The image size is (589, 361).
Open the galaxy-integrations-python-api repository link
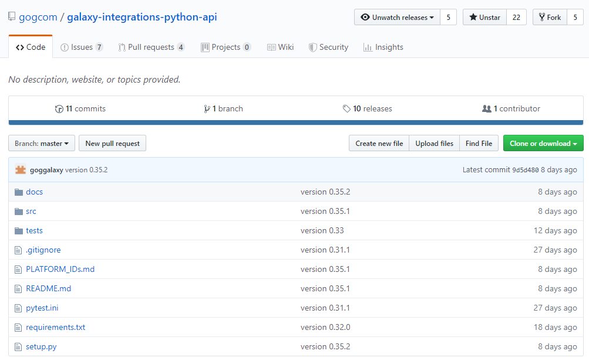click(142, 17)
